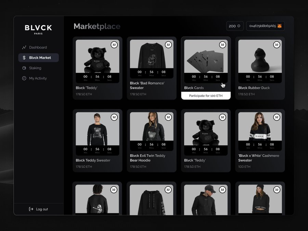Click the wallet address 0x4679bBb69A65 button
This screenshot has width=308, height=231.
click(x=265, y=26)
